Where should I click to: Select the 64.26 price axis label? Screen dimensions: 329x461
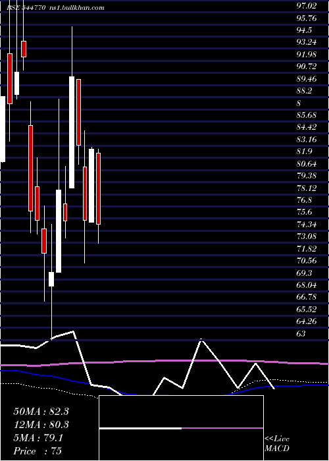[x=307, y=321]
